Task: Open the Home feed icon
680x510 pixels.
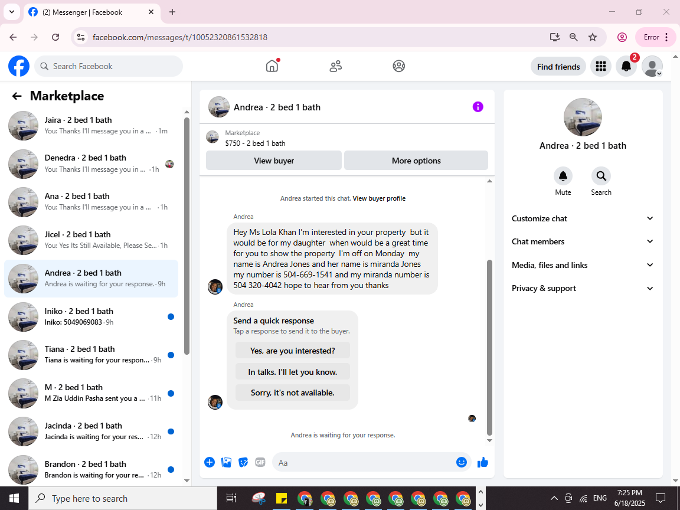Action: [272, 66]
